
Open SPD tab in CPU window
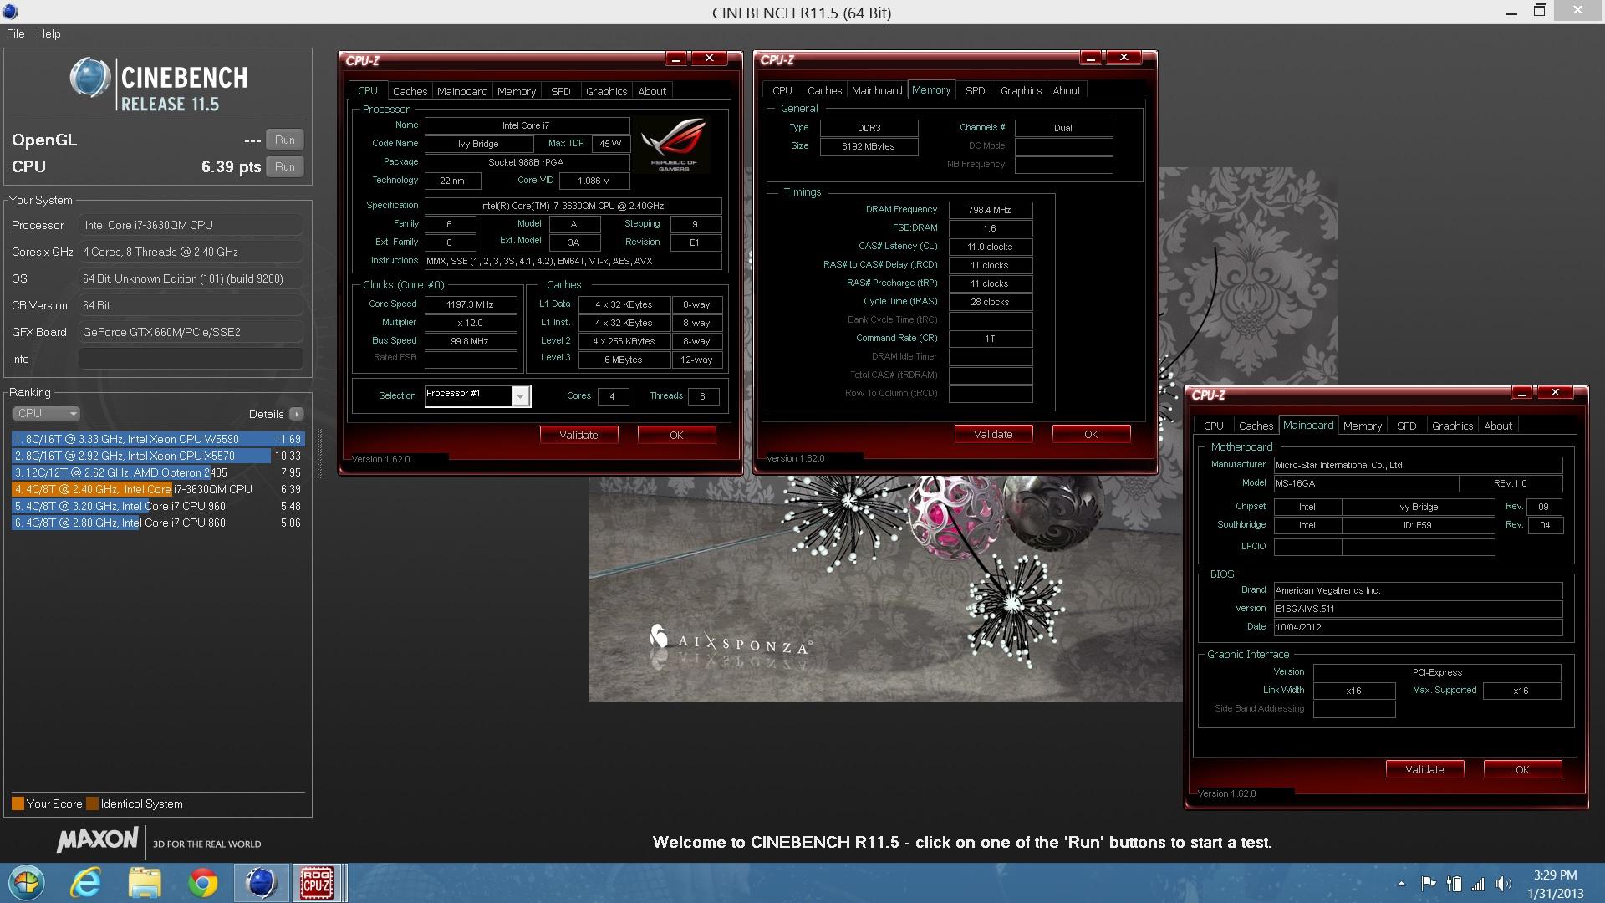pyautogui.click(x=561, y=91)
